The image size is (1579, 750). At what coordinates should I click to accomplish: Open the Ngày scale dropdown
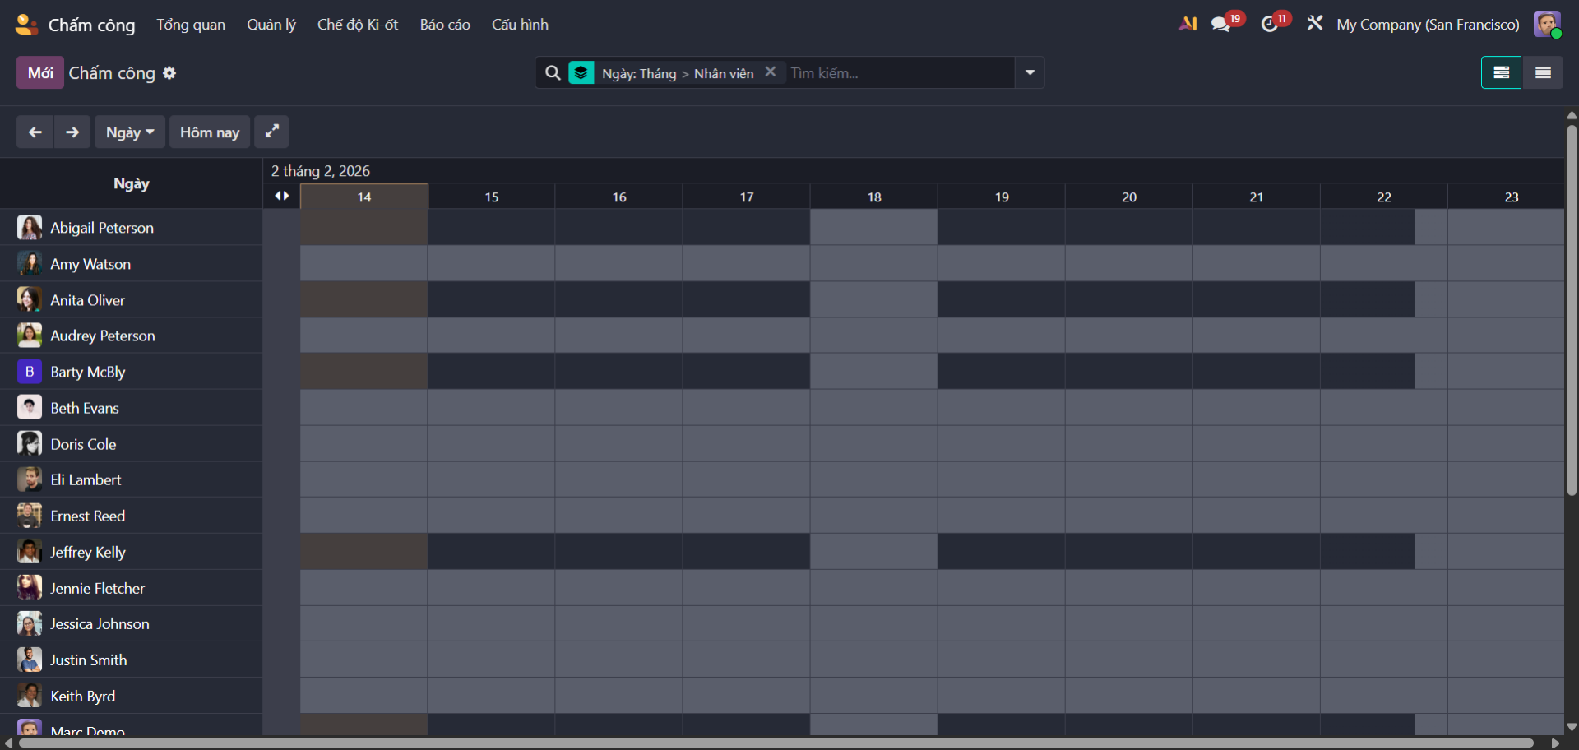click(x=130, y=132)
